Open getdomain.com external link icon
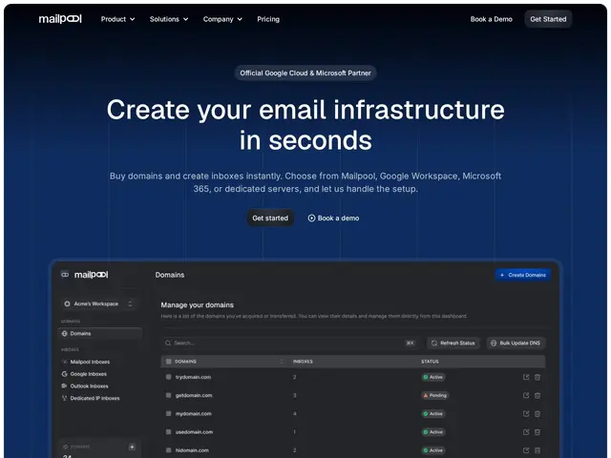The height and width of the screenshot is (458, 611). 526,395
